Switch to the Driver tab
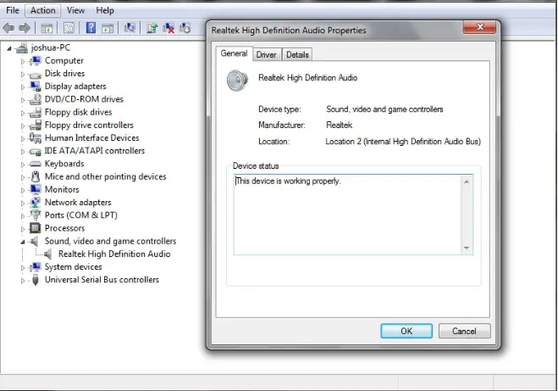The width and height of the screenshot is (558, 391). click(266, 54)
